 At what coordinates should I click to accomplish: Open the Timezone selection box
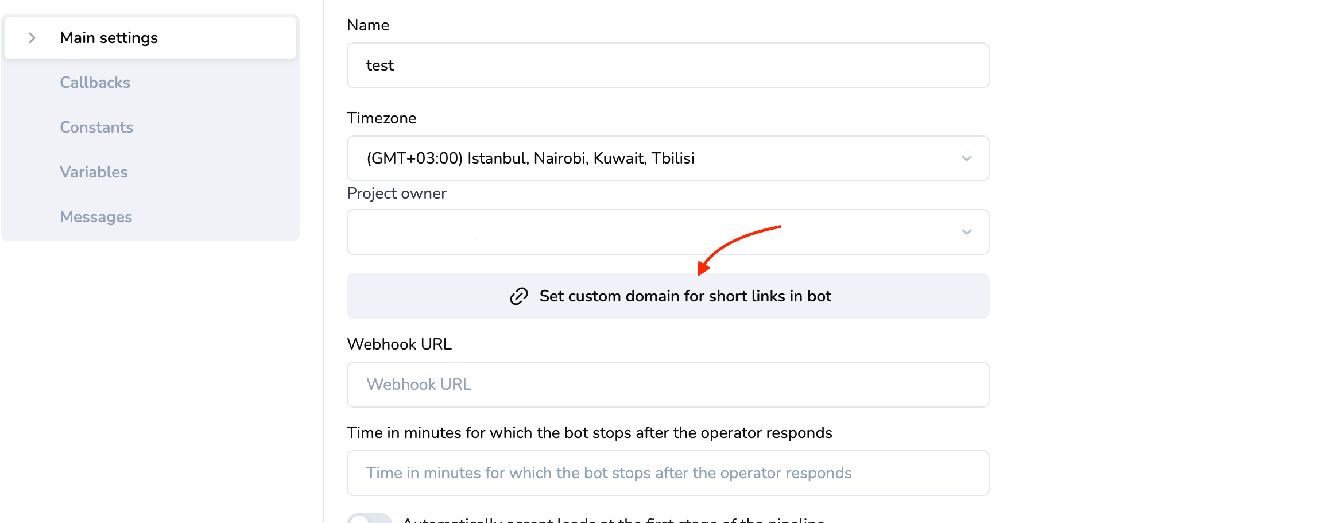[x=654, y=158]
